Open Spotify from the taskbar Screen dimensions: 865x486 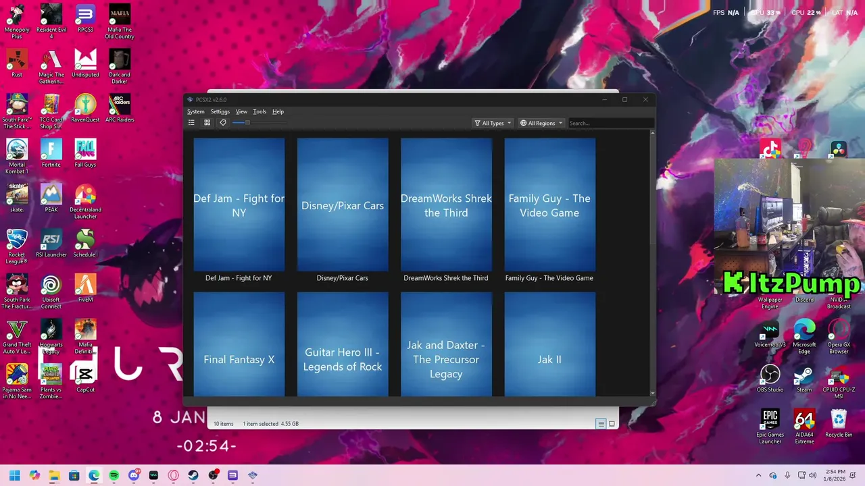(x=114, y=475)
